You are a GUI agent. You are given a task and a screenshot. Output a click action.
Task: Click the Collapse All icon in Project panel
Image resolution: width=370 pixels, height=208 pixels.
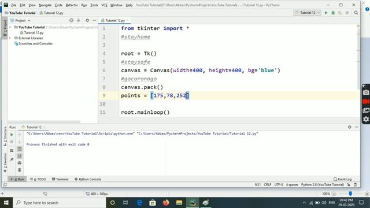[x=79, y=21]
